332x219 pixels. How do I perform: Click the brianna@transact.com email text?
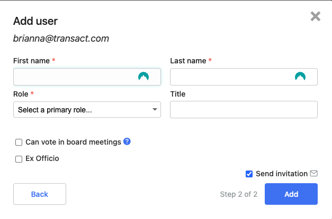tap(61, 39)
